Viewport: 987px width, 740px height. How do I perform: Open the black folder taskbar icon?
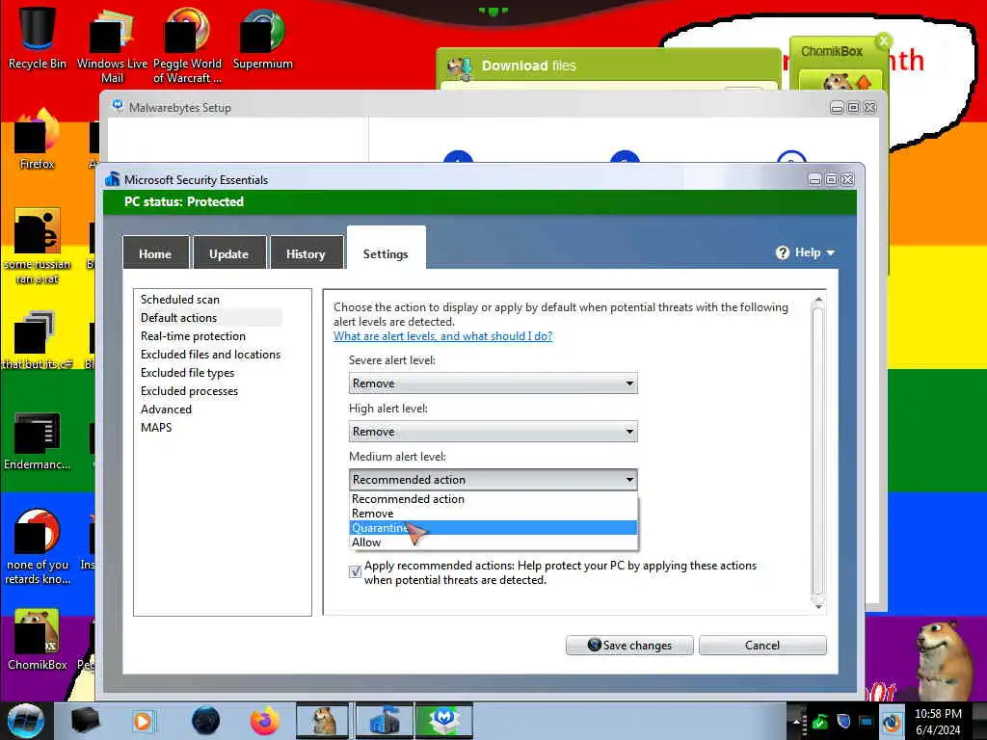tap(85, 721)
